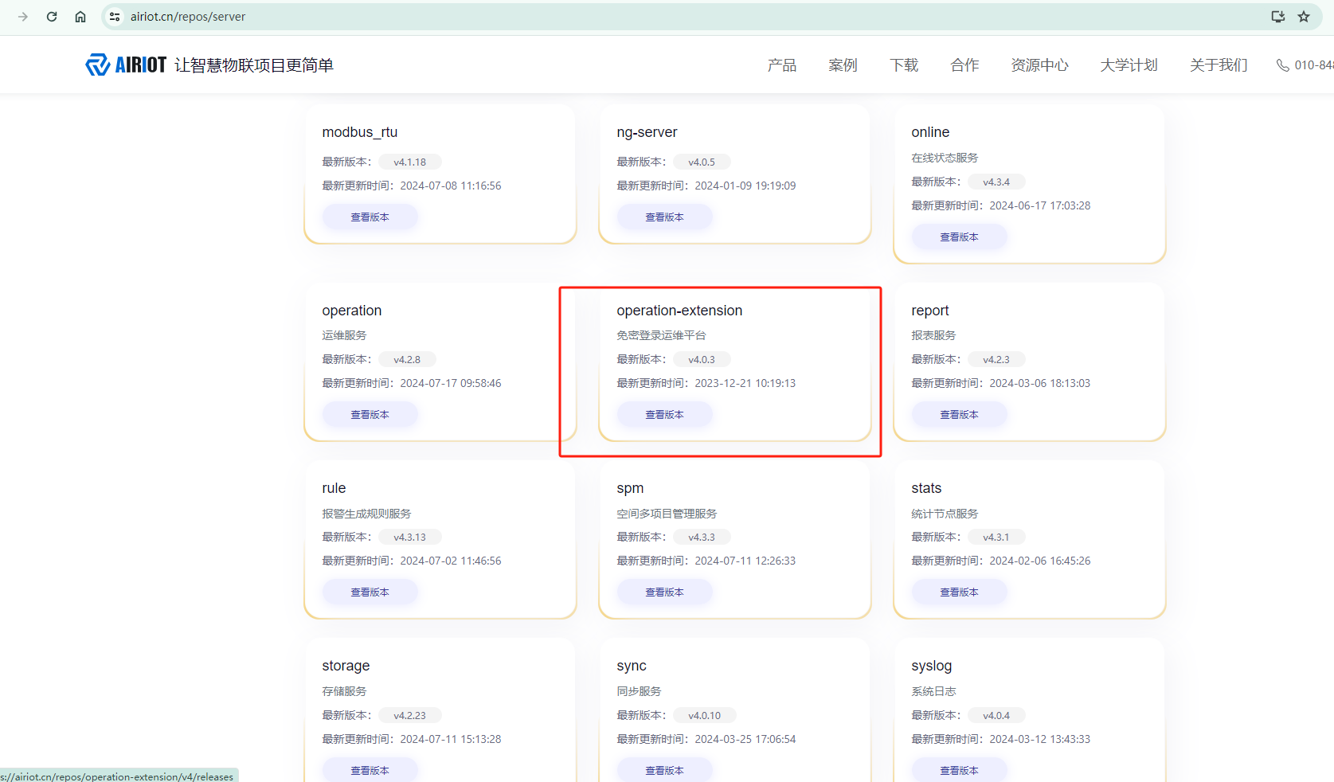Click the phone icon in header
The image size is (1334, 782).
pyautogui.click(x=1282, y=65)
